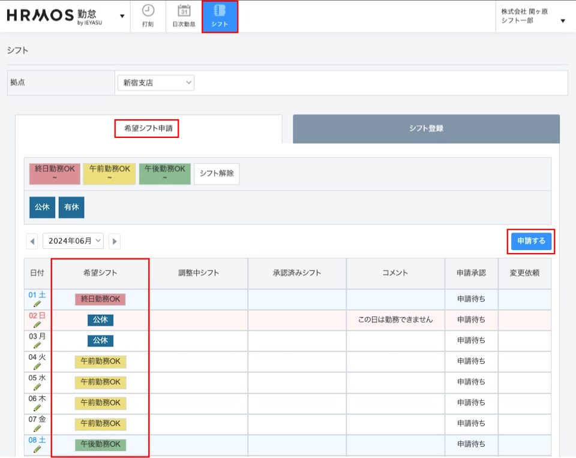This screenshot has height=458, width=576.
Task: Click the シフト notebook icon
Action: click(x=220, y=11)
